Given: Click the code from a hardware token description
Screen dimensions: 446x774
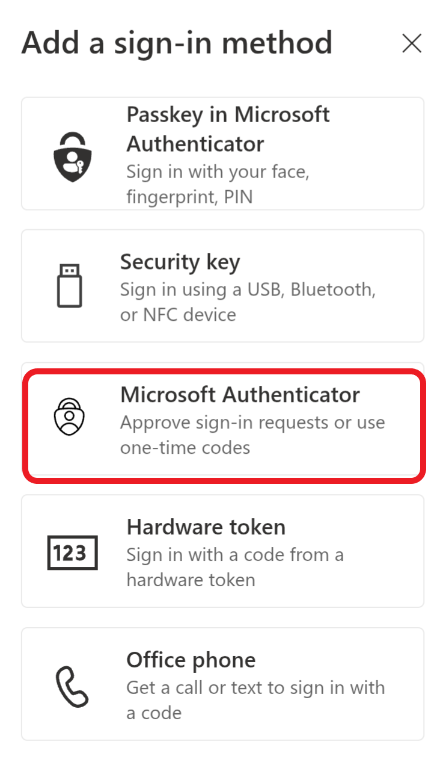Looking at the screenshot, I should click(235, 567).
